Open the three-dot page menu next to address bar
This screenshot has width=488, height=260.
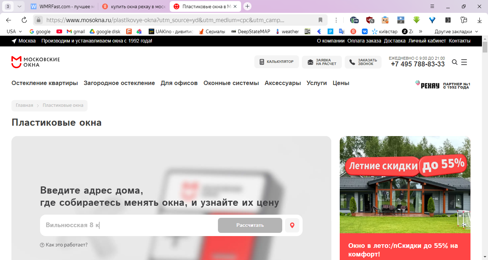pyautogui.click(x=336, y=20)
